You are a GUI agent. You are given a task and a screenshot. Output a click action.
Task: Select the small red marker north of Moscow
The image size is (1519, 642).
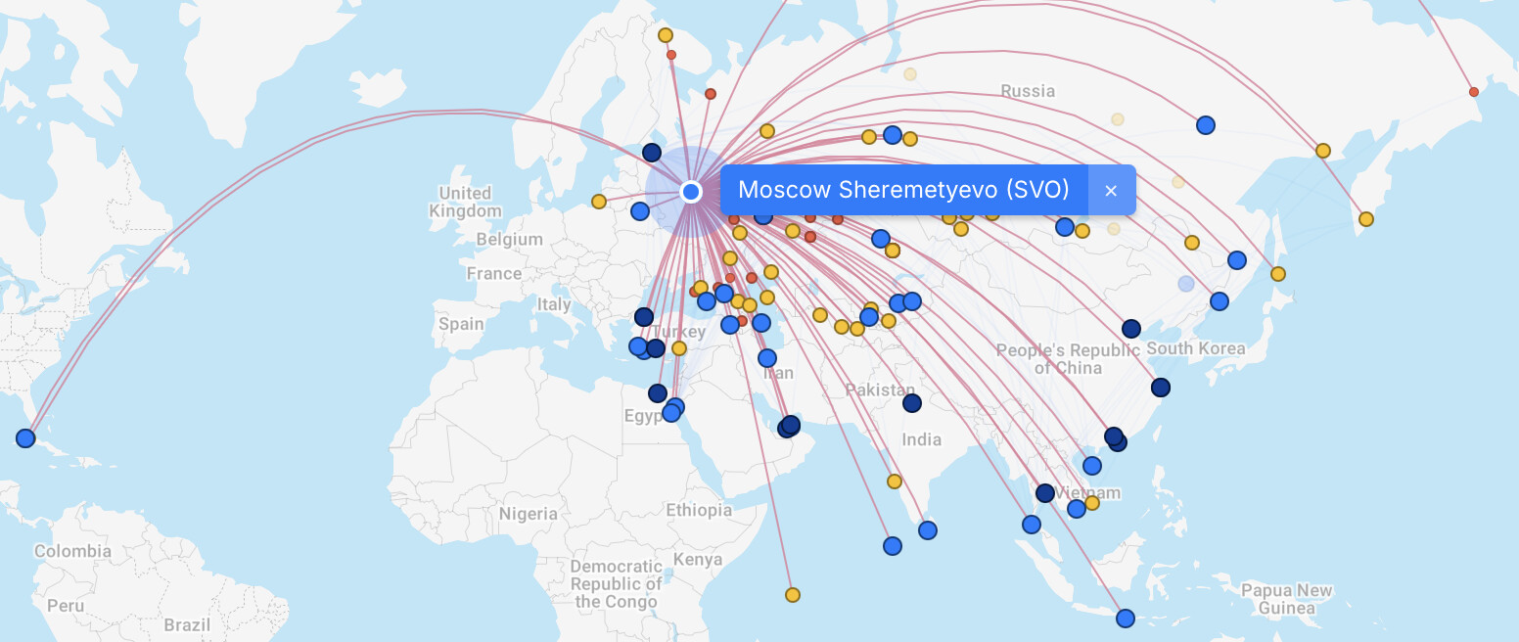tap(711, 94)
